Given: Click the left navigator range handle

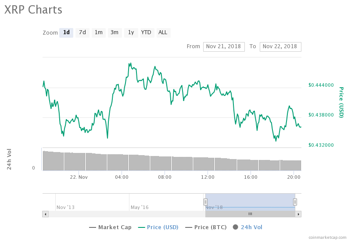Looking at the screenshot, I should click(205, 202).
